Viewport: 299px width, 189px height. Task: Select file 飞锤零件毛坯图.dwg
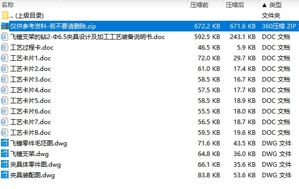39,143
